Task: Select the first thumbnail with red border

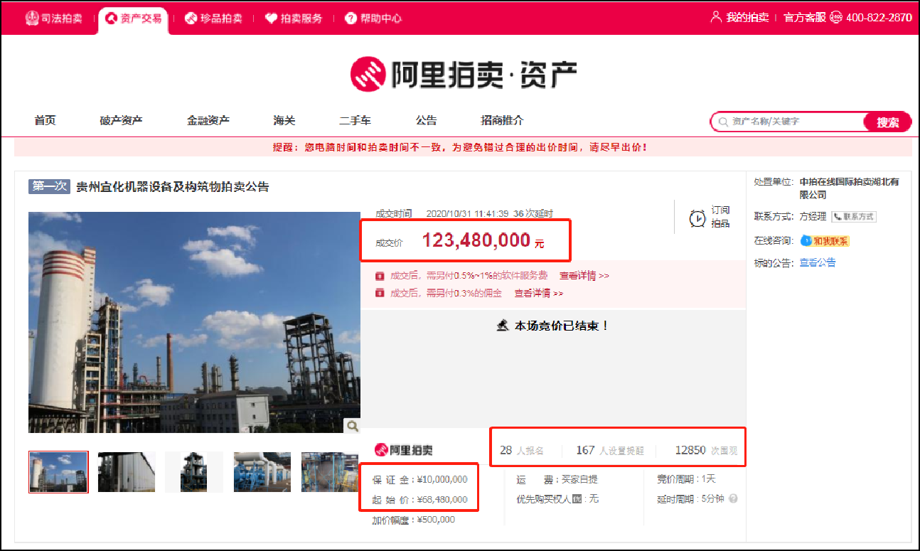Action: click(58, 472)
